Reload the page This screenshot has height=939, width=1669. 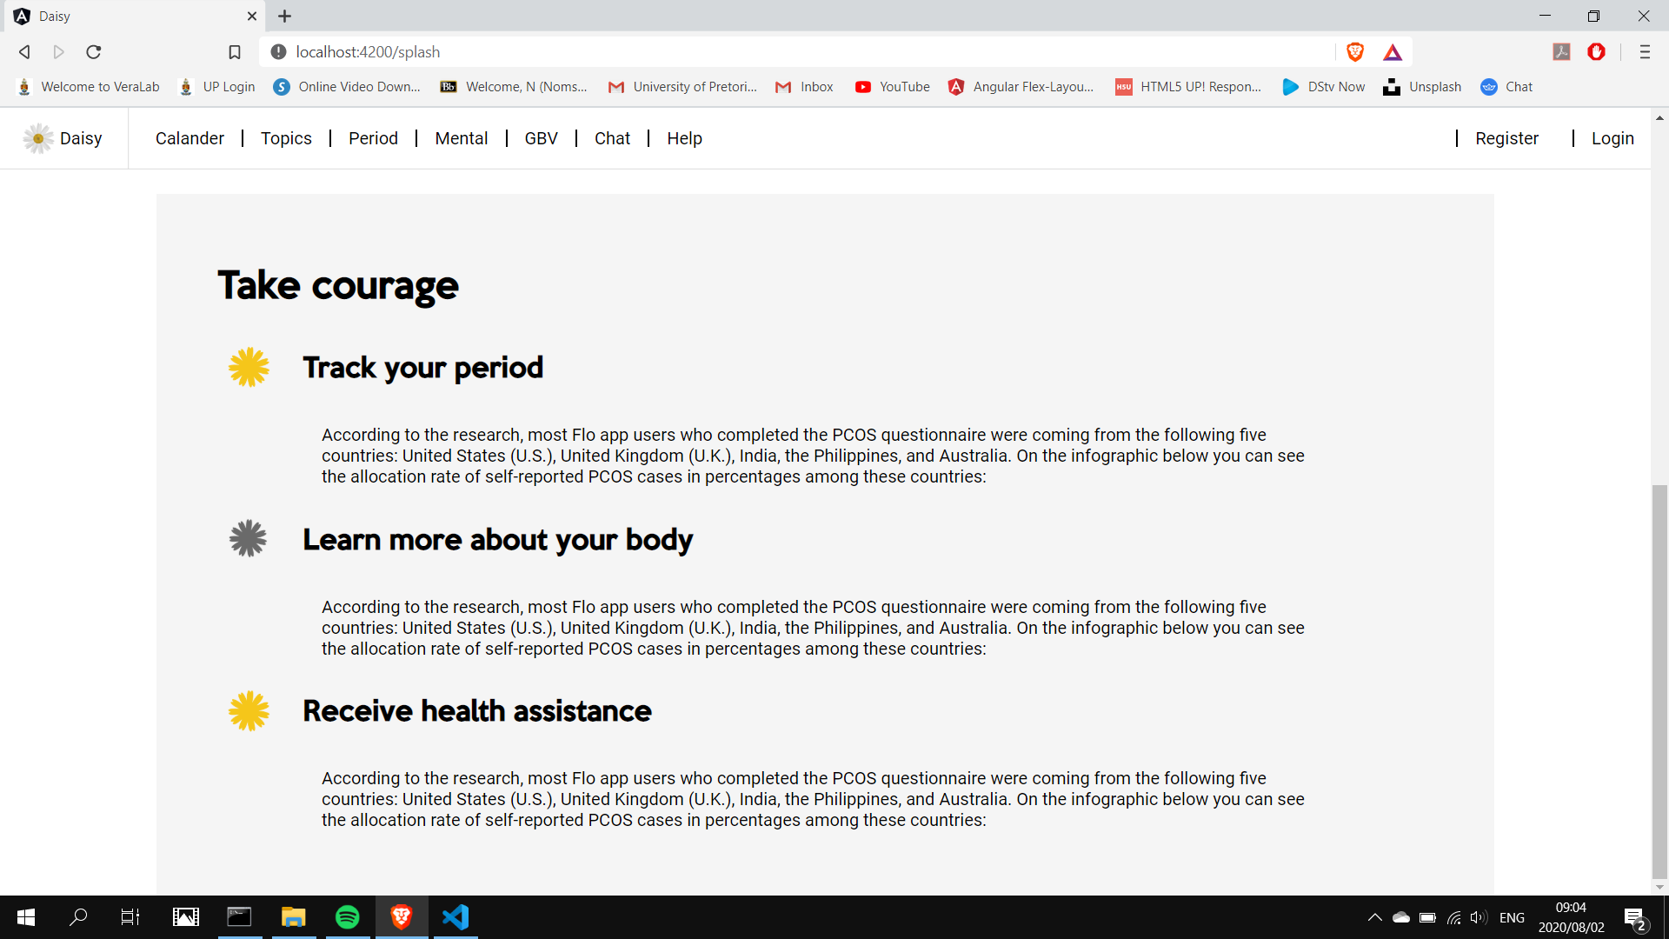pos(94,52)
